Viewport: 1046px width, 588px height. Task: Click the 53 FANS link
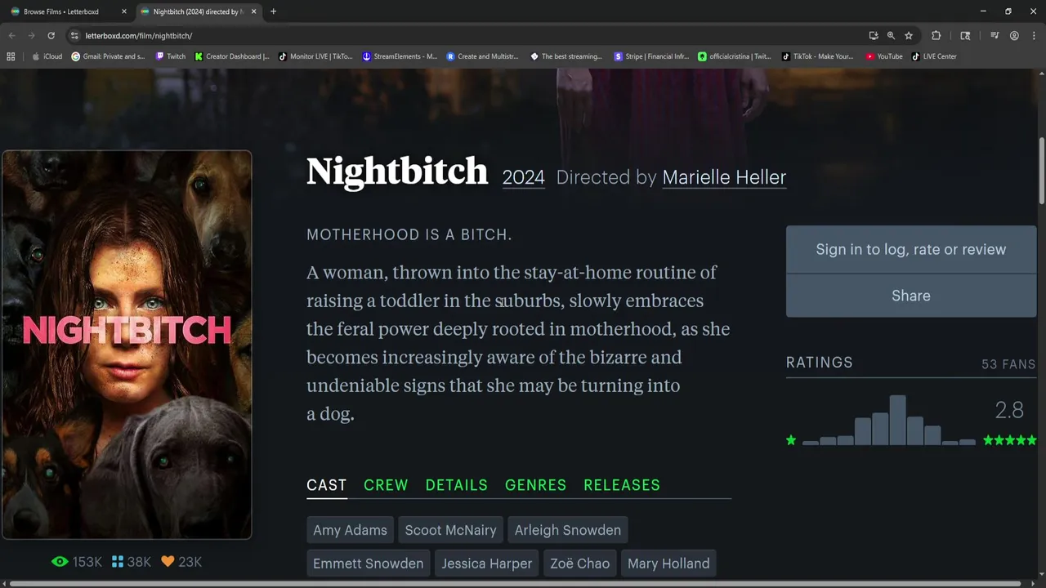click(1008, 364)
